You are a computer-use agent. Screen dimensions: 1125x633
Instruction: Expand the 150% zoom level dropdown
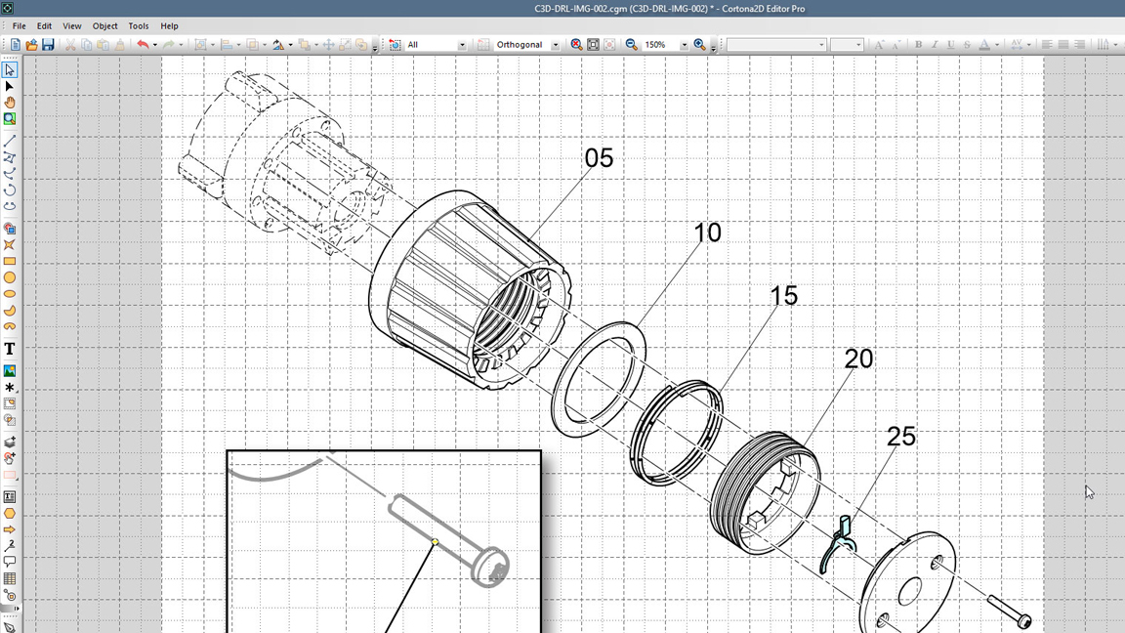[x=684, y=45]
